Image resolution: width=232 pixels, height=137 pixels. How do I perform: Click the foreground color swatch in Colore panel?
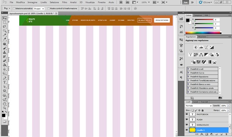tap(188, 20)
